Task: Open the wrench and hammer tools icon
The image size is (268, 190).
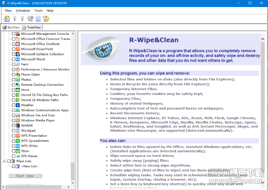Action: [30, 19]
